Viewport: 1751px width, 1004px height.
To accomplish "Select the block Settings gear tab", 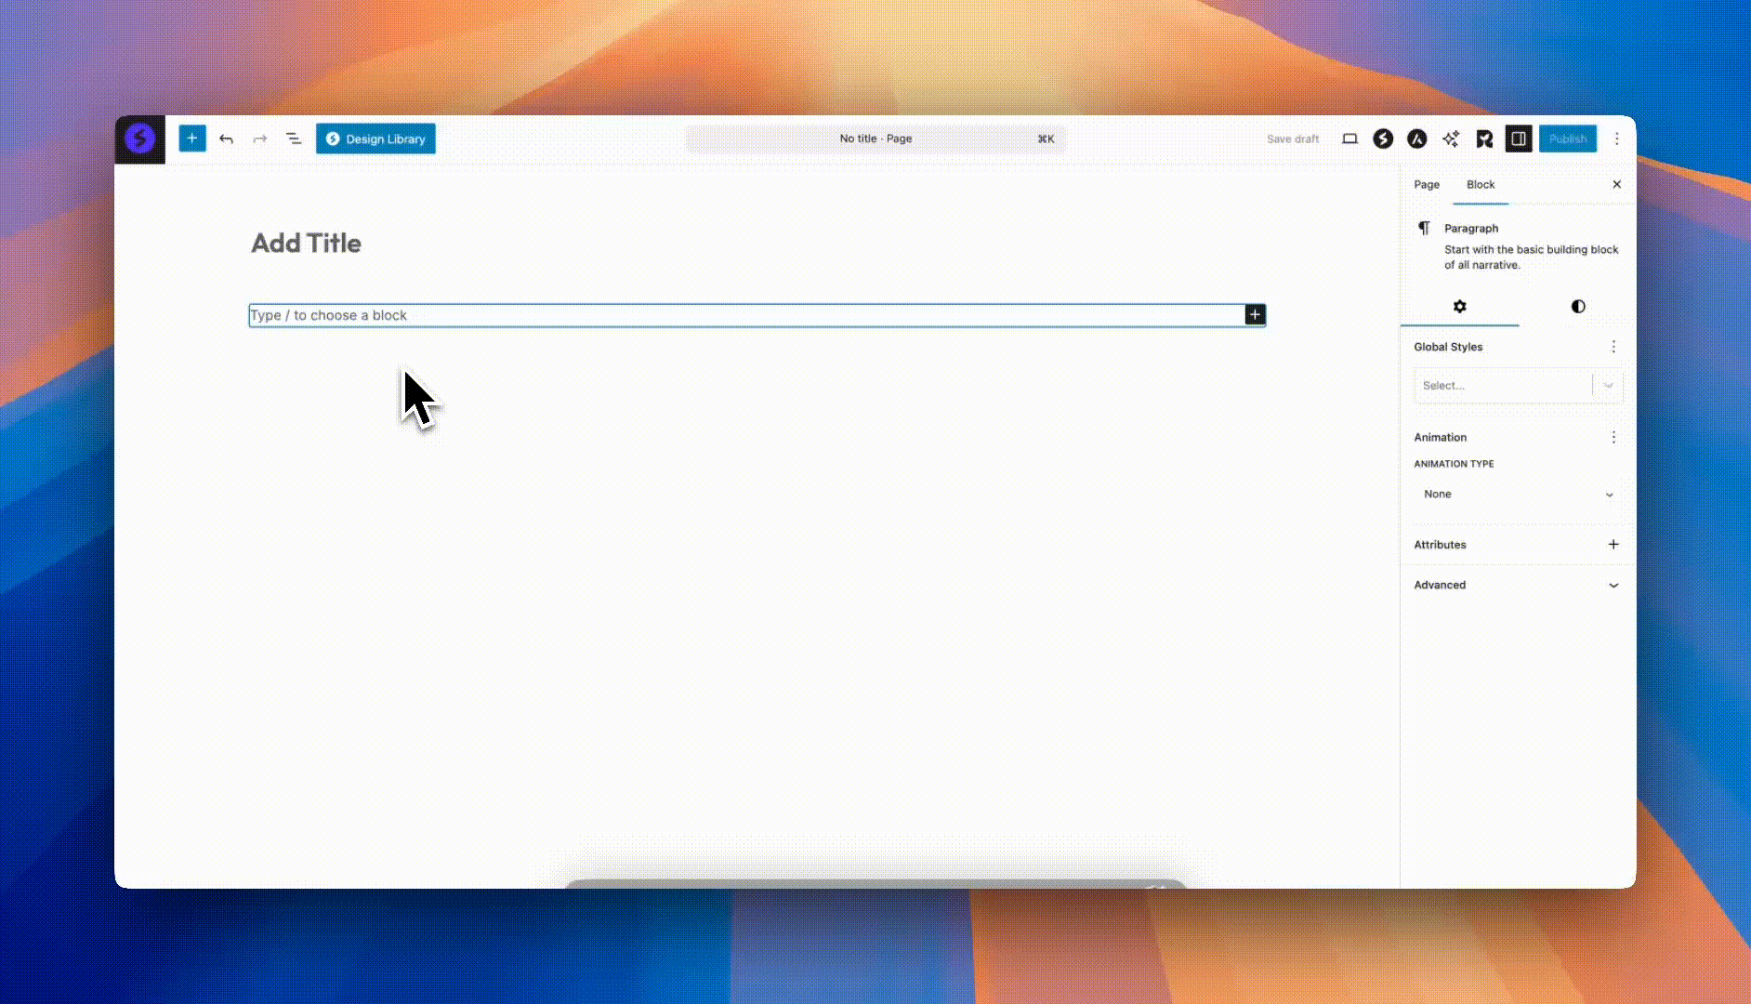I will coord(1459,307).
